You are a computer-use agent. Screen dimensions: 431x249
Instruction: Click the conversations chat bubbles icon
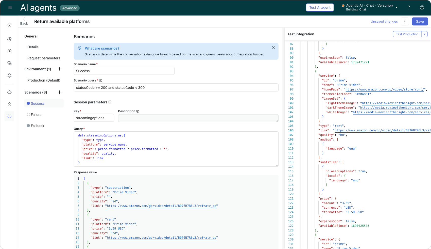tap(9, 64)
